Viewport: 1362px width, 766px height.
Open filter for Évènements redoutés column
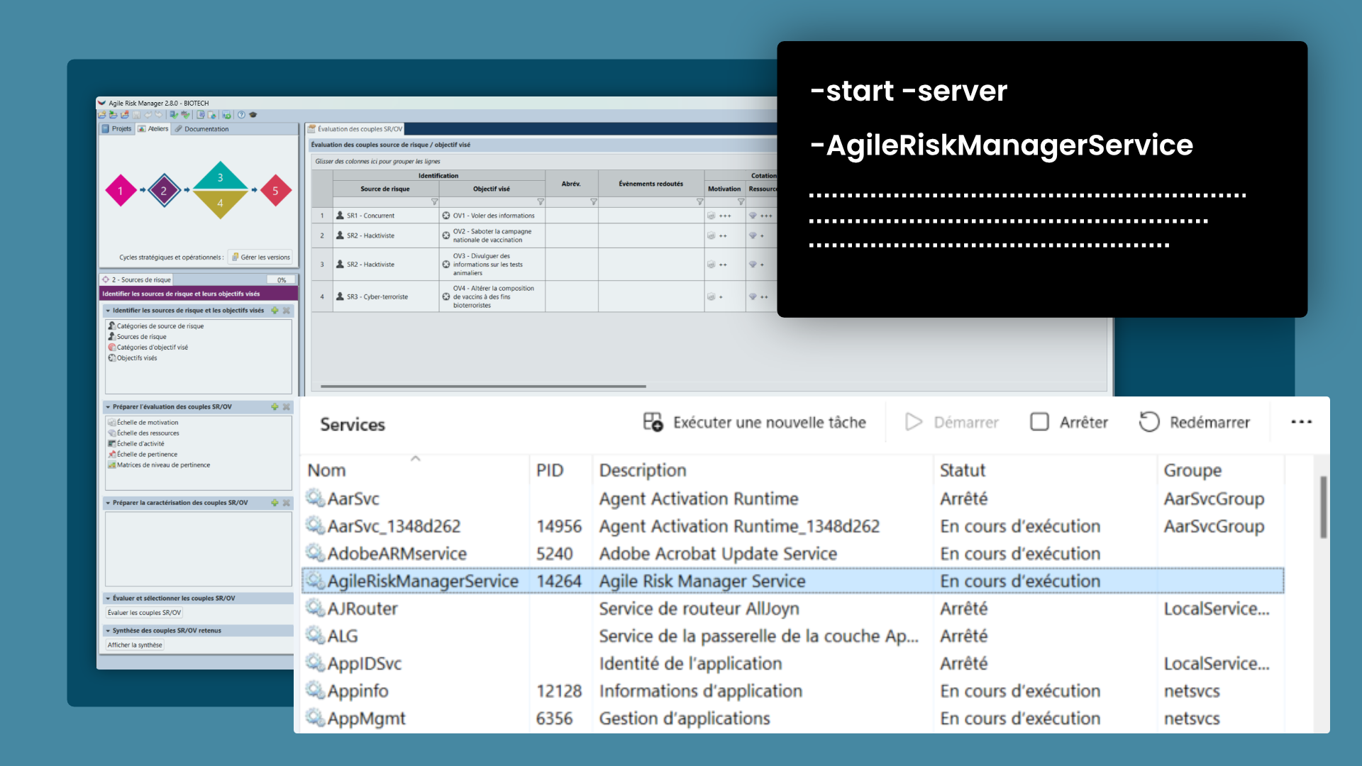click(699, 202)
